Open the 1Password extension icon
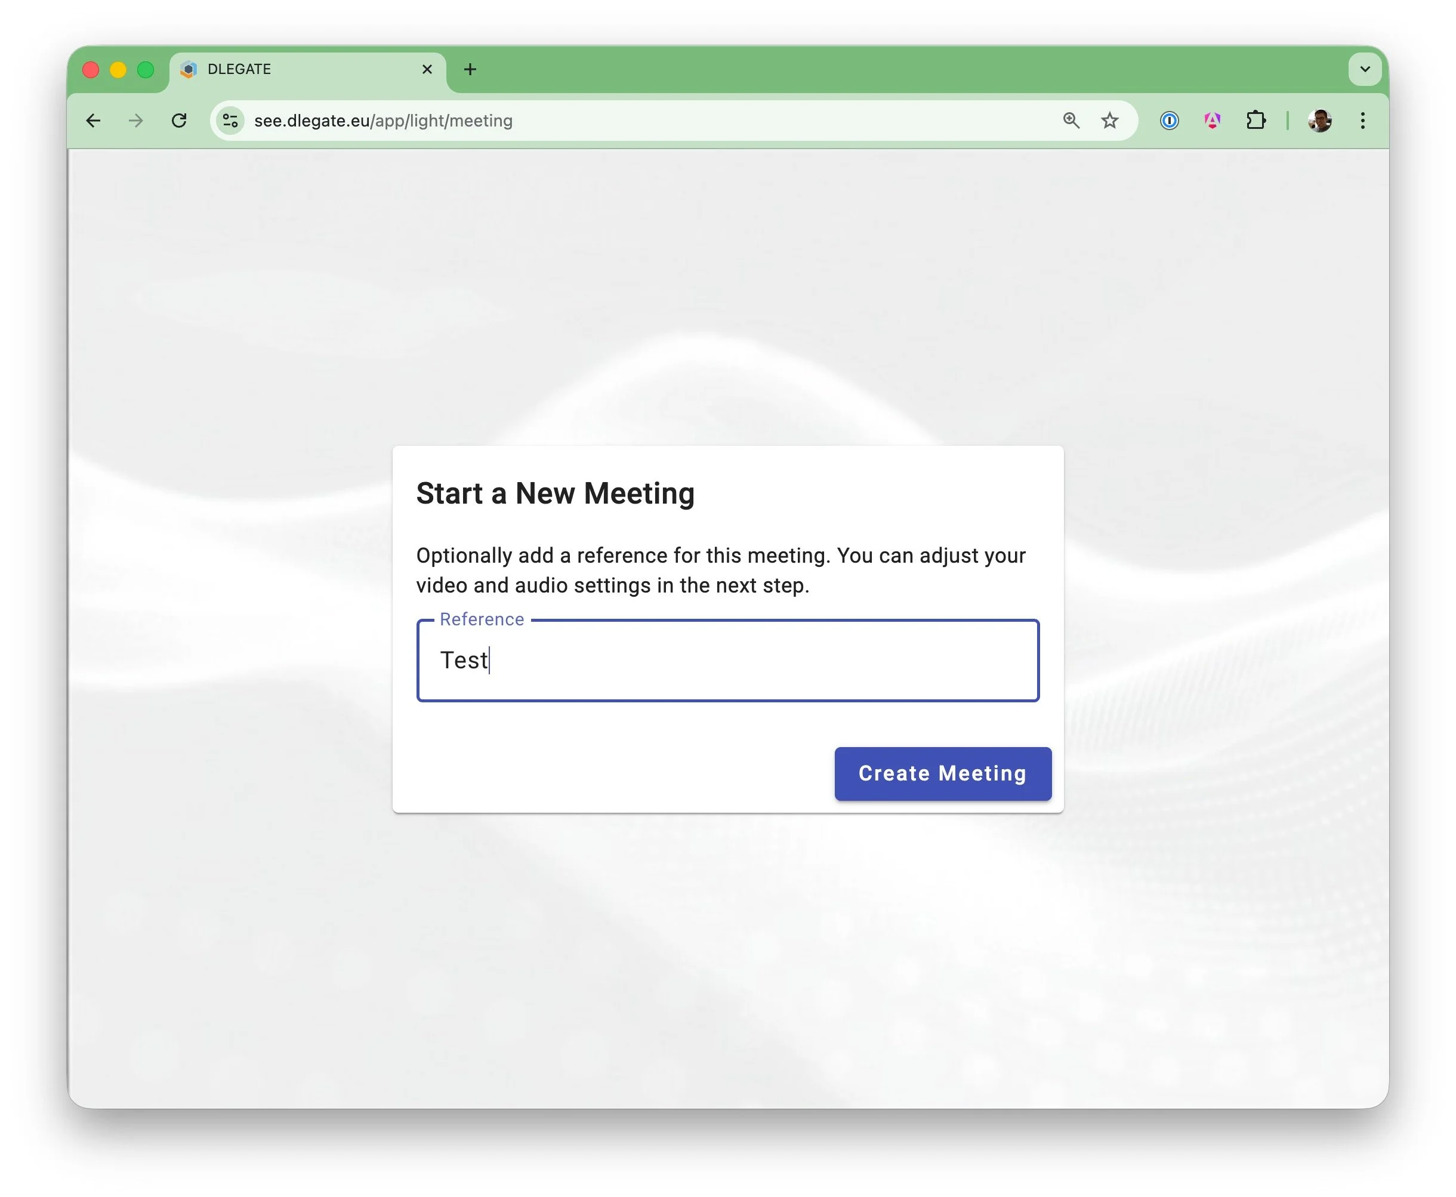Screen dimensions: 1456x1197 1169,121
